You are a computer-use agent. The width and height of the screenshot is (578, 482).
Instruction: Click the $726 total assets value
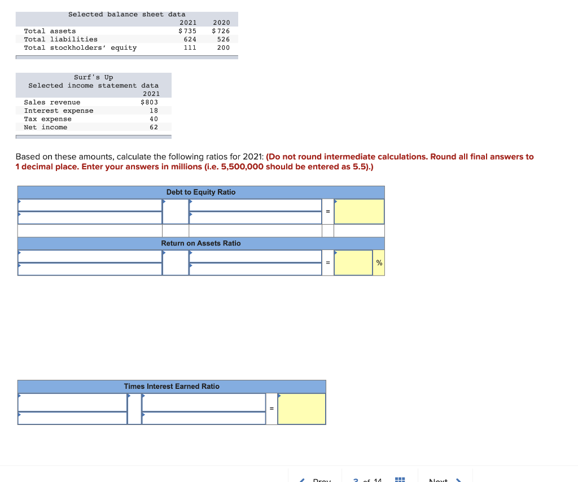pos(221,31)
